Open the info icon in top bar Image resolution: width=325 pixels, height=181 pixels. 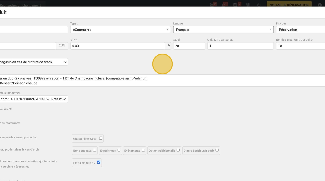tap(319, 5)
